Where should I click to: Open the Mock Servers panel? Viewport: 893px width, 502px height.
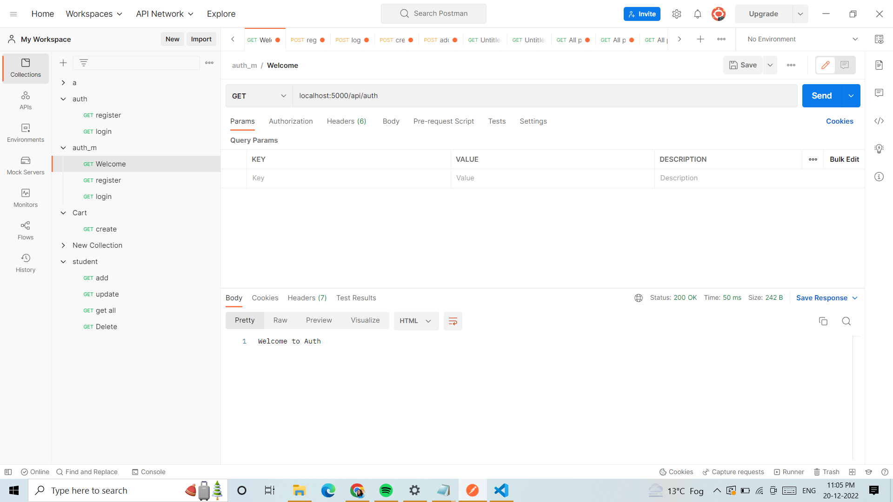(x=25, y=166)
